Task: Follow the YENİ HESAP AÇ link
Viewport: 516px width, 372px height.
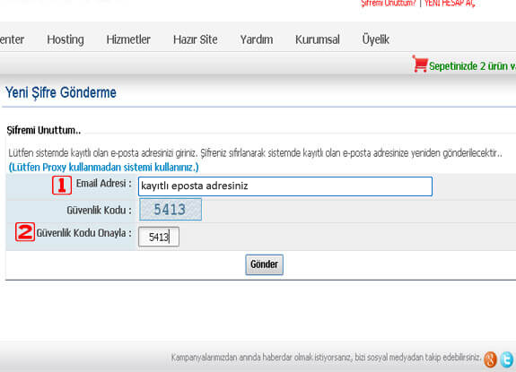Action: 450,4
